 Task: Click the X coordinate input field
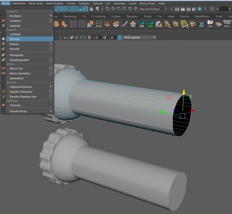[x=224, y=9]
